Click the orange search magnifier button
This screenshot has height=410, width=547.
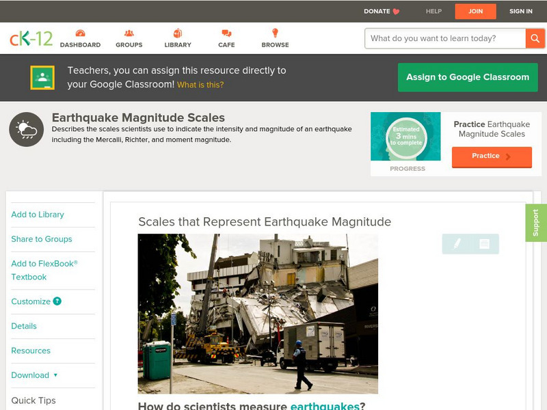(535, 38)
